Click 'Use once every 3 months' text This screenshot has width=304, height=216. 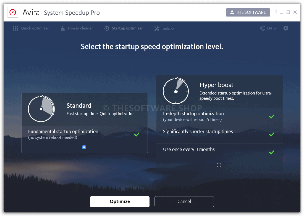(x=189, y=150)
